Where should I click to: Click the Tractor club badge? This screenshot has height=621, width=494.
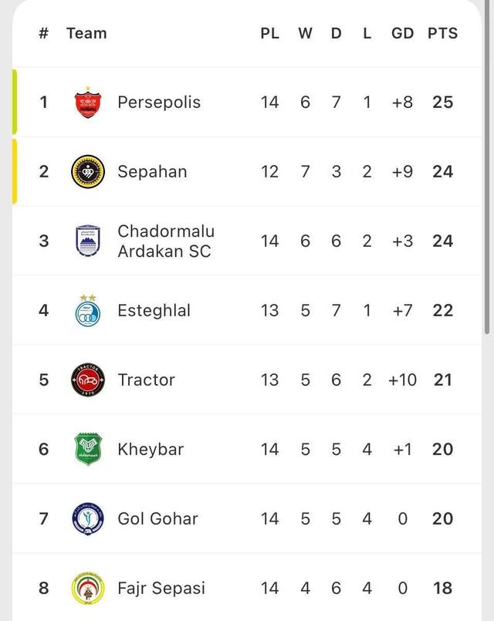point(87,380)
